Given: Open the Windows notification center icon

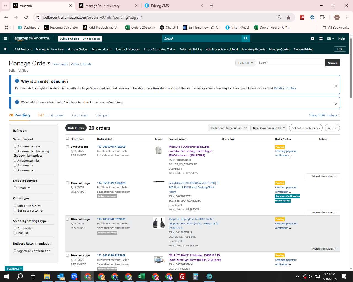Looking at the screenshot, I should click(344, 276).
